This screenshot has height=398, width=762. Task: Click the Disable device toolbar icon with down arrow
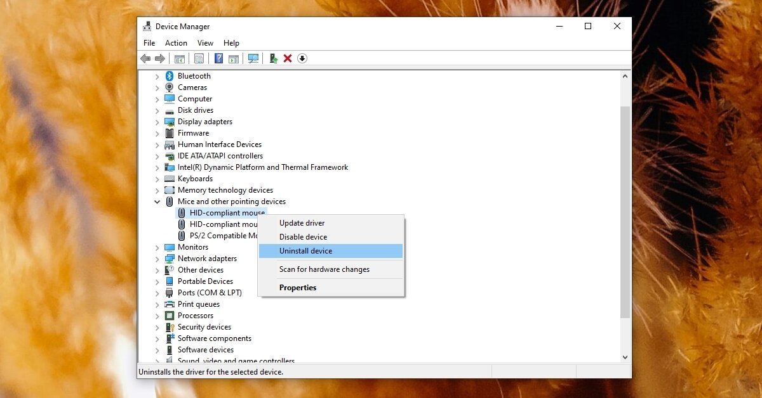click(x=303, y=58)
